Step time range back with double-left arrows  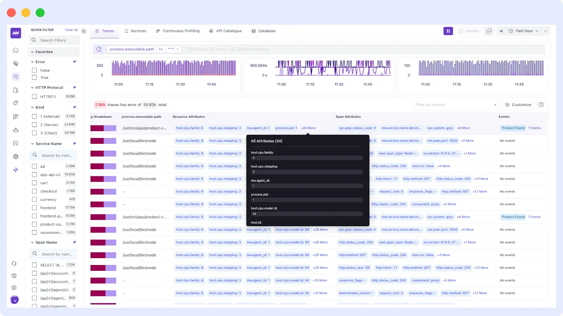(501, 31)
